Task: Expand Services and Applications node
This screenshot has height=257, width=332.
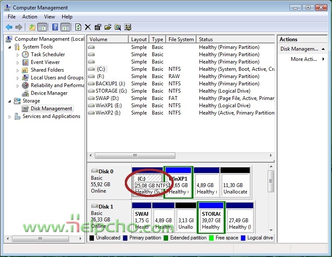Action: 9,117
